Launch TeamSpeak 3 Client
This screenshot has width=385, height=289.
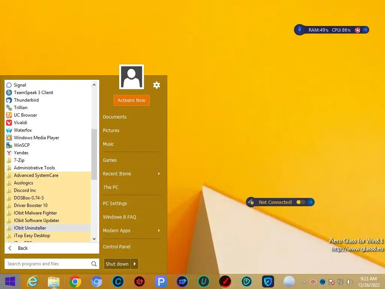click(x=48, y=93)
